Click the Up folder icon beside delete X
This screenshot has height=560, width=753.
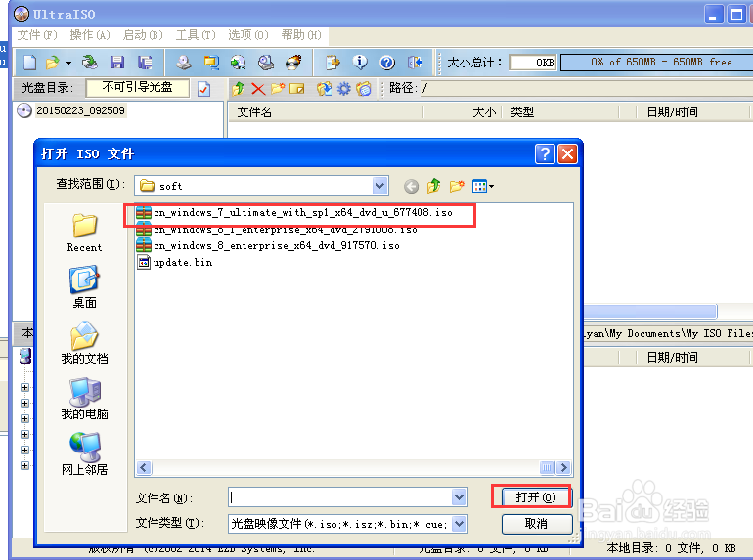pyautogui.click(x=239, y=89)
